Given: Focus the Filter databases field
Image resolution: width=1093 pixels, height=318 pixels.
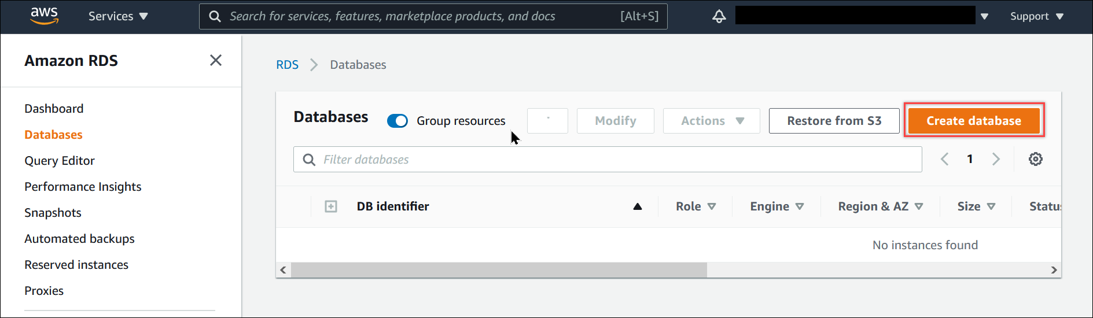Looking at the screenshot, I should tap(608, 160).
